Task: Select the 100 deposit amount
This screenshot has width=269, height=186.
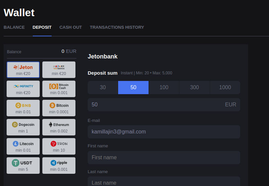Action: click(164, 88)
